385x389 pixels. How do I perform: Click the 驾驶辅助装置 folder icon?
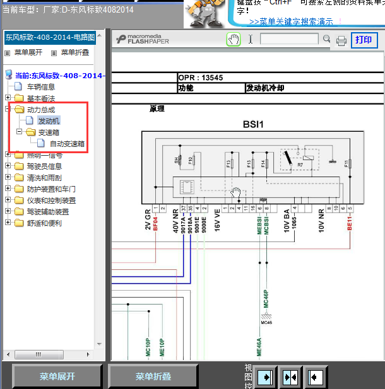(x=19, y=212)
